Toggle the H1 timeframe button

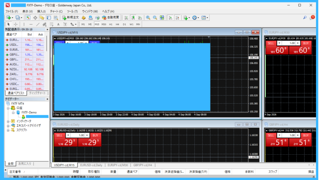[x=111, y=24]
